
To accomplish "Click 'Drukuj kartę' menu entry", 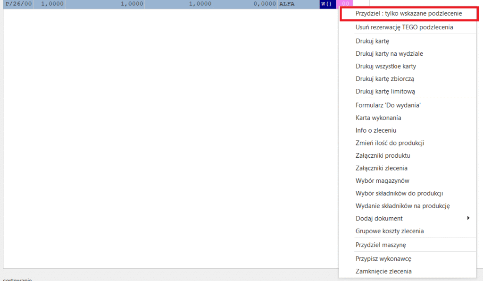I will (372, 41).
